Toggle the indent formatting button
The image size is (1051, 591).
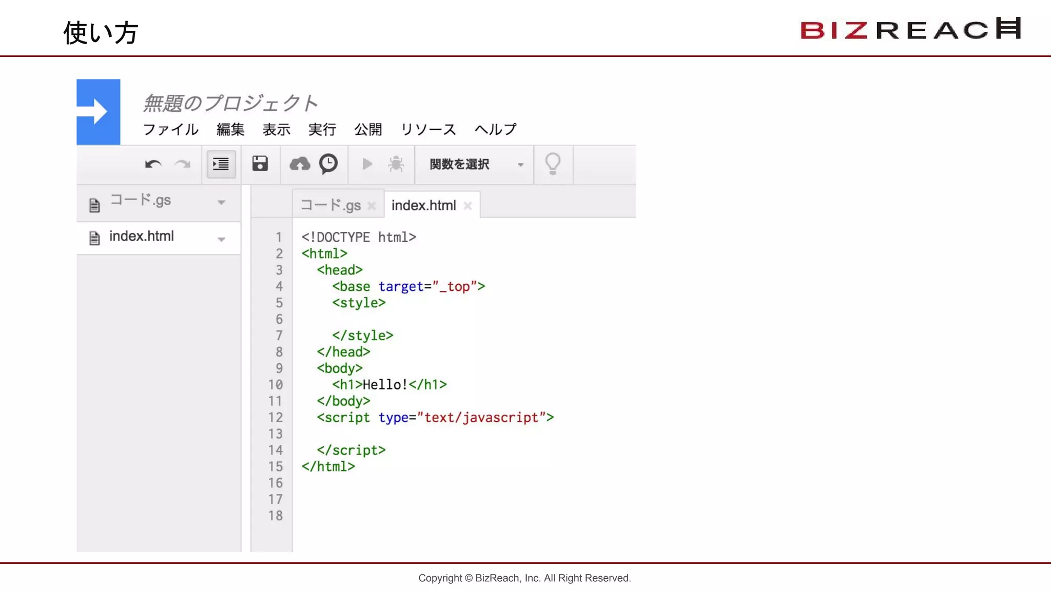(x=221, y=164)
